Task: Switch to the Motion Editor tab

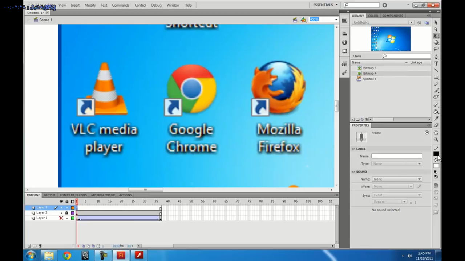Action: 103,195
